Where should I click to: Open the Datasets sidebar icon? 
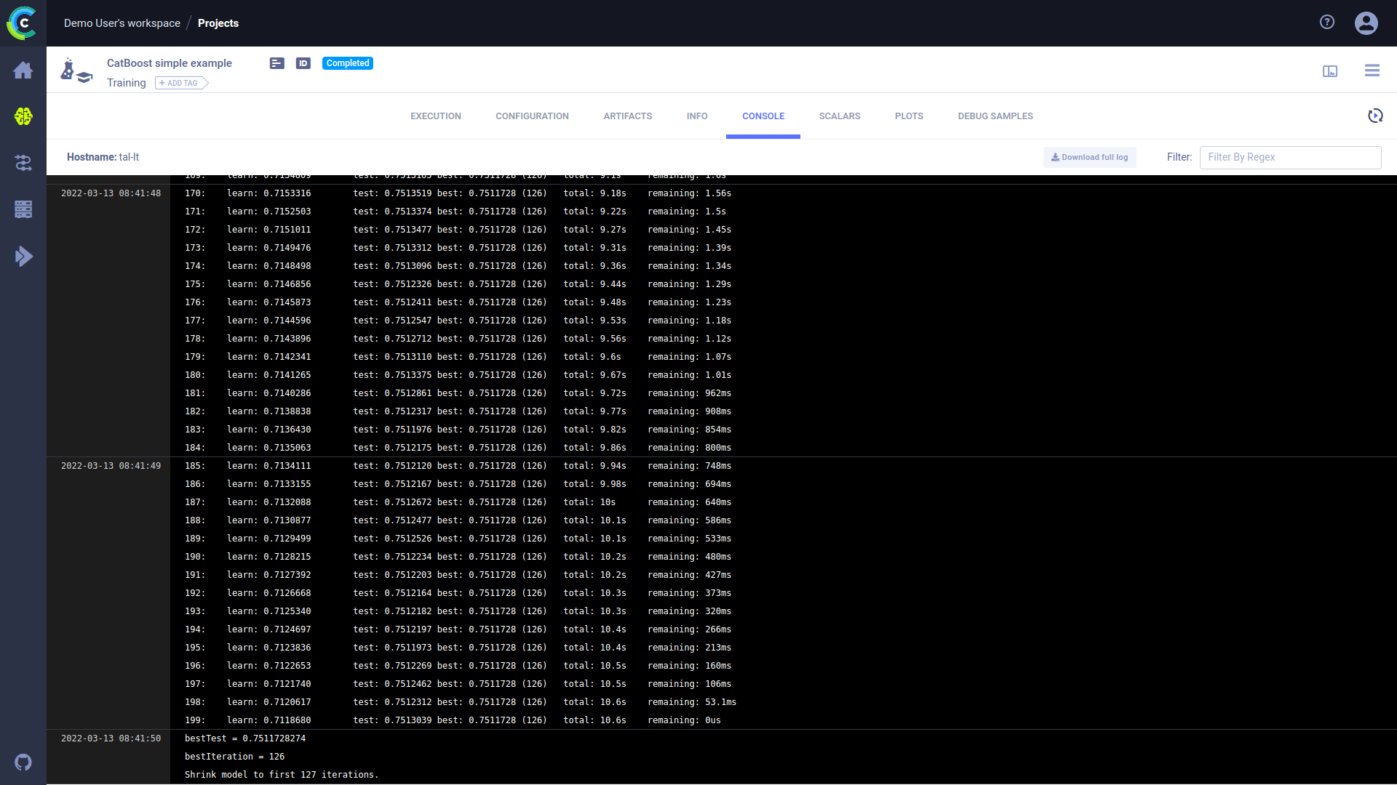[x=23, y=209]
